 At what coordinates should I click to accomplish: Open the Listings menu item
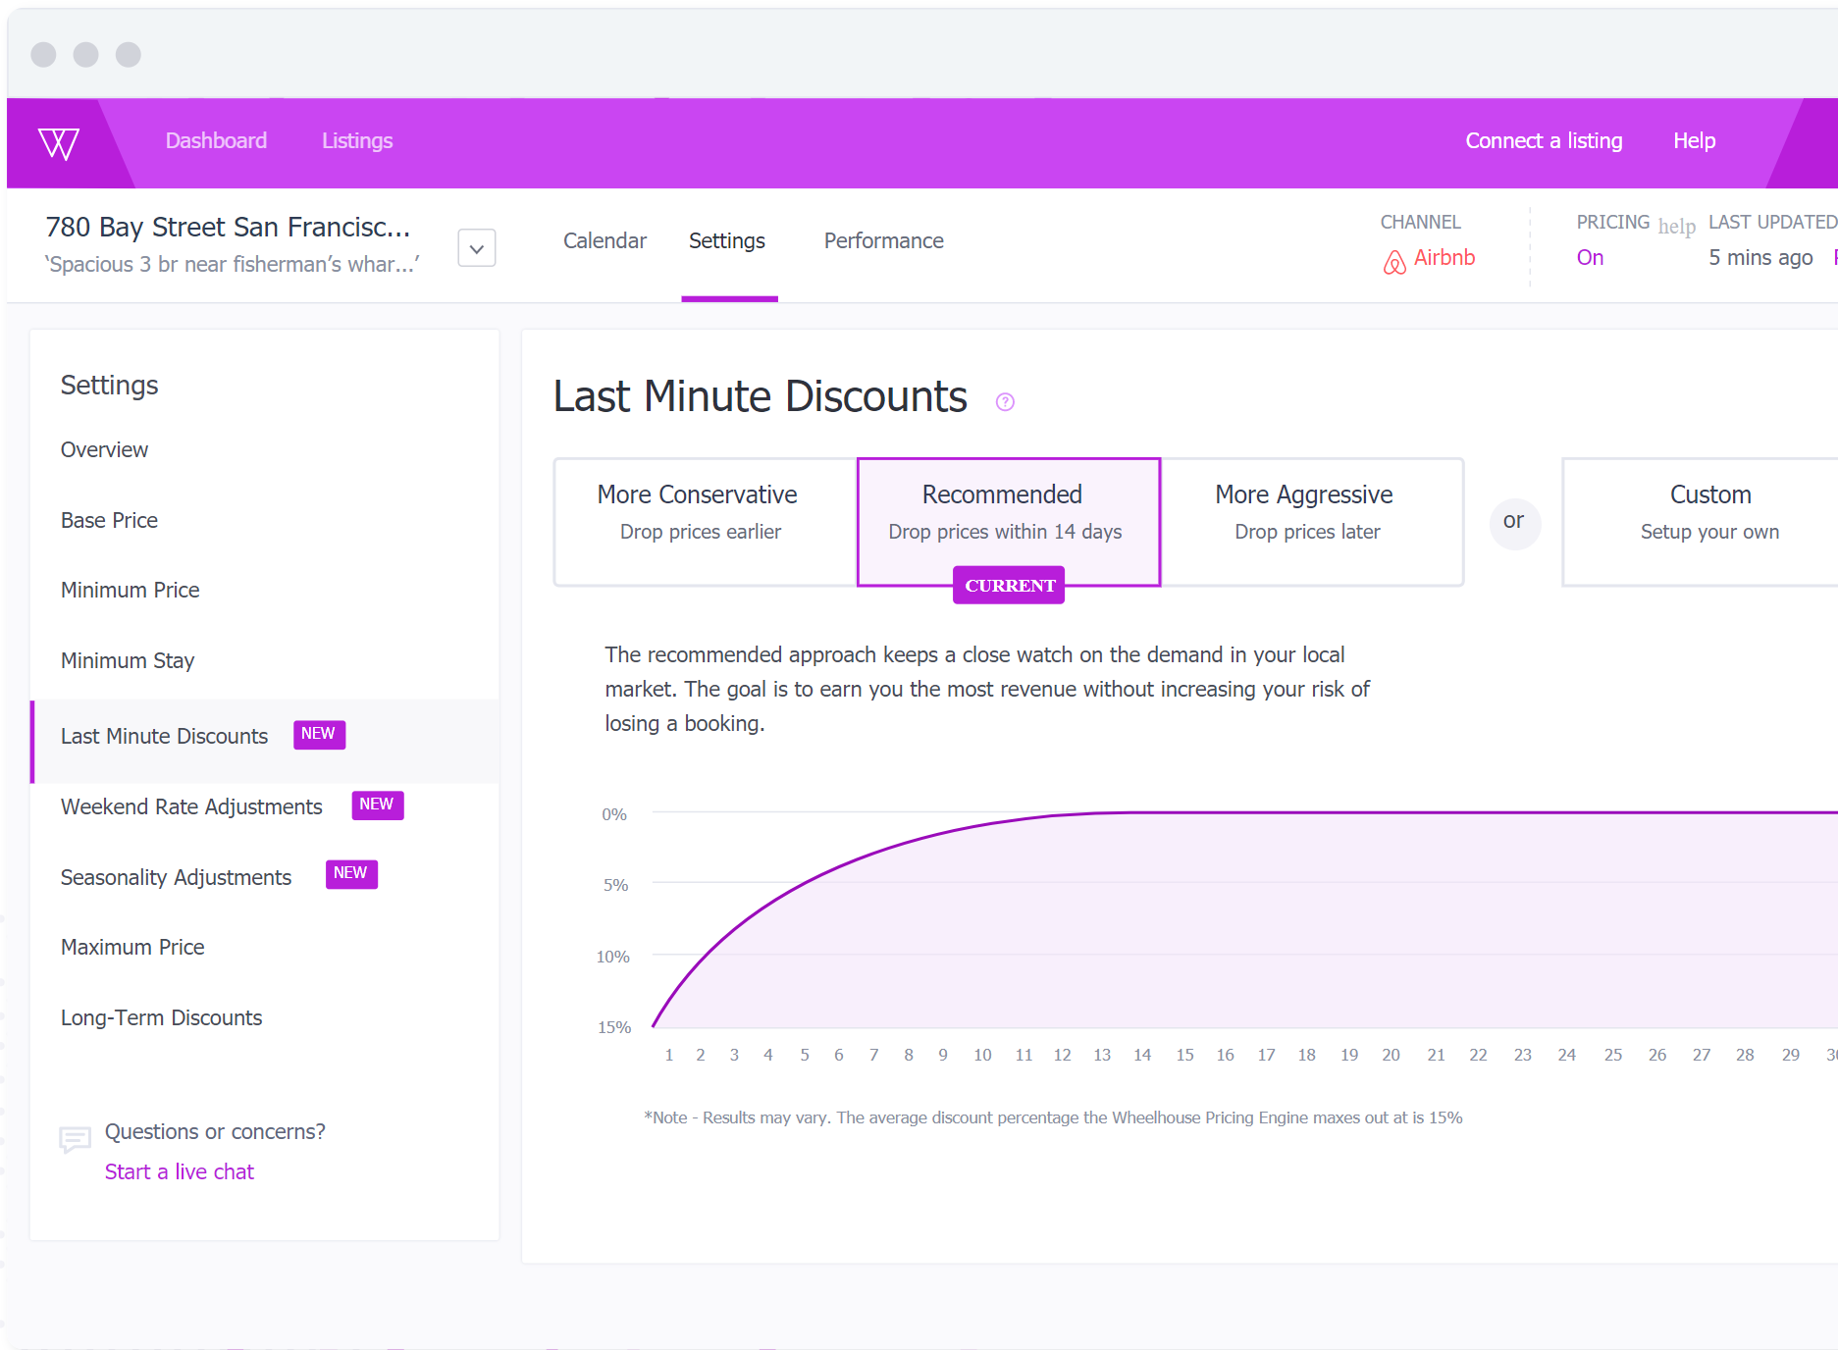(x=357, y=140)
